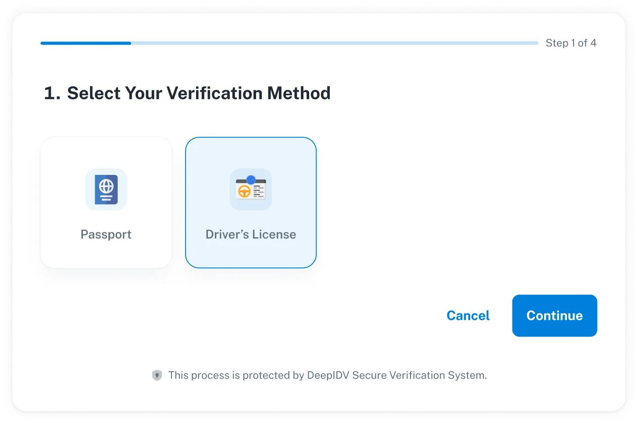
Task: Click the shield lock icon in footer
Action: [157, 375]
